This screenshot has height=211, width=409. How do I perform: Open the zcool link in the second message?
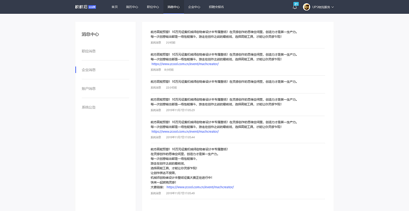185,64
